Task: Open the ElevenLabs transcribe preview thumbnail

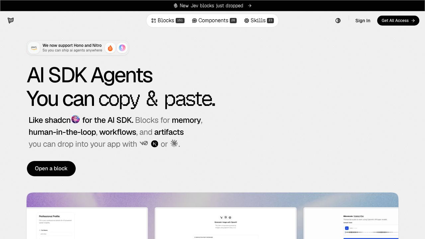Action: (x=351, y=223)
